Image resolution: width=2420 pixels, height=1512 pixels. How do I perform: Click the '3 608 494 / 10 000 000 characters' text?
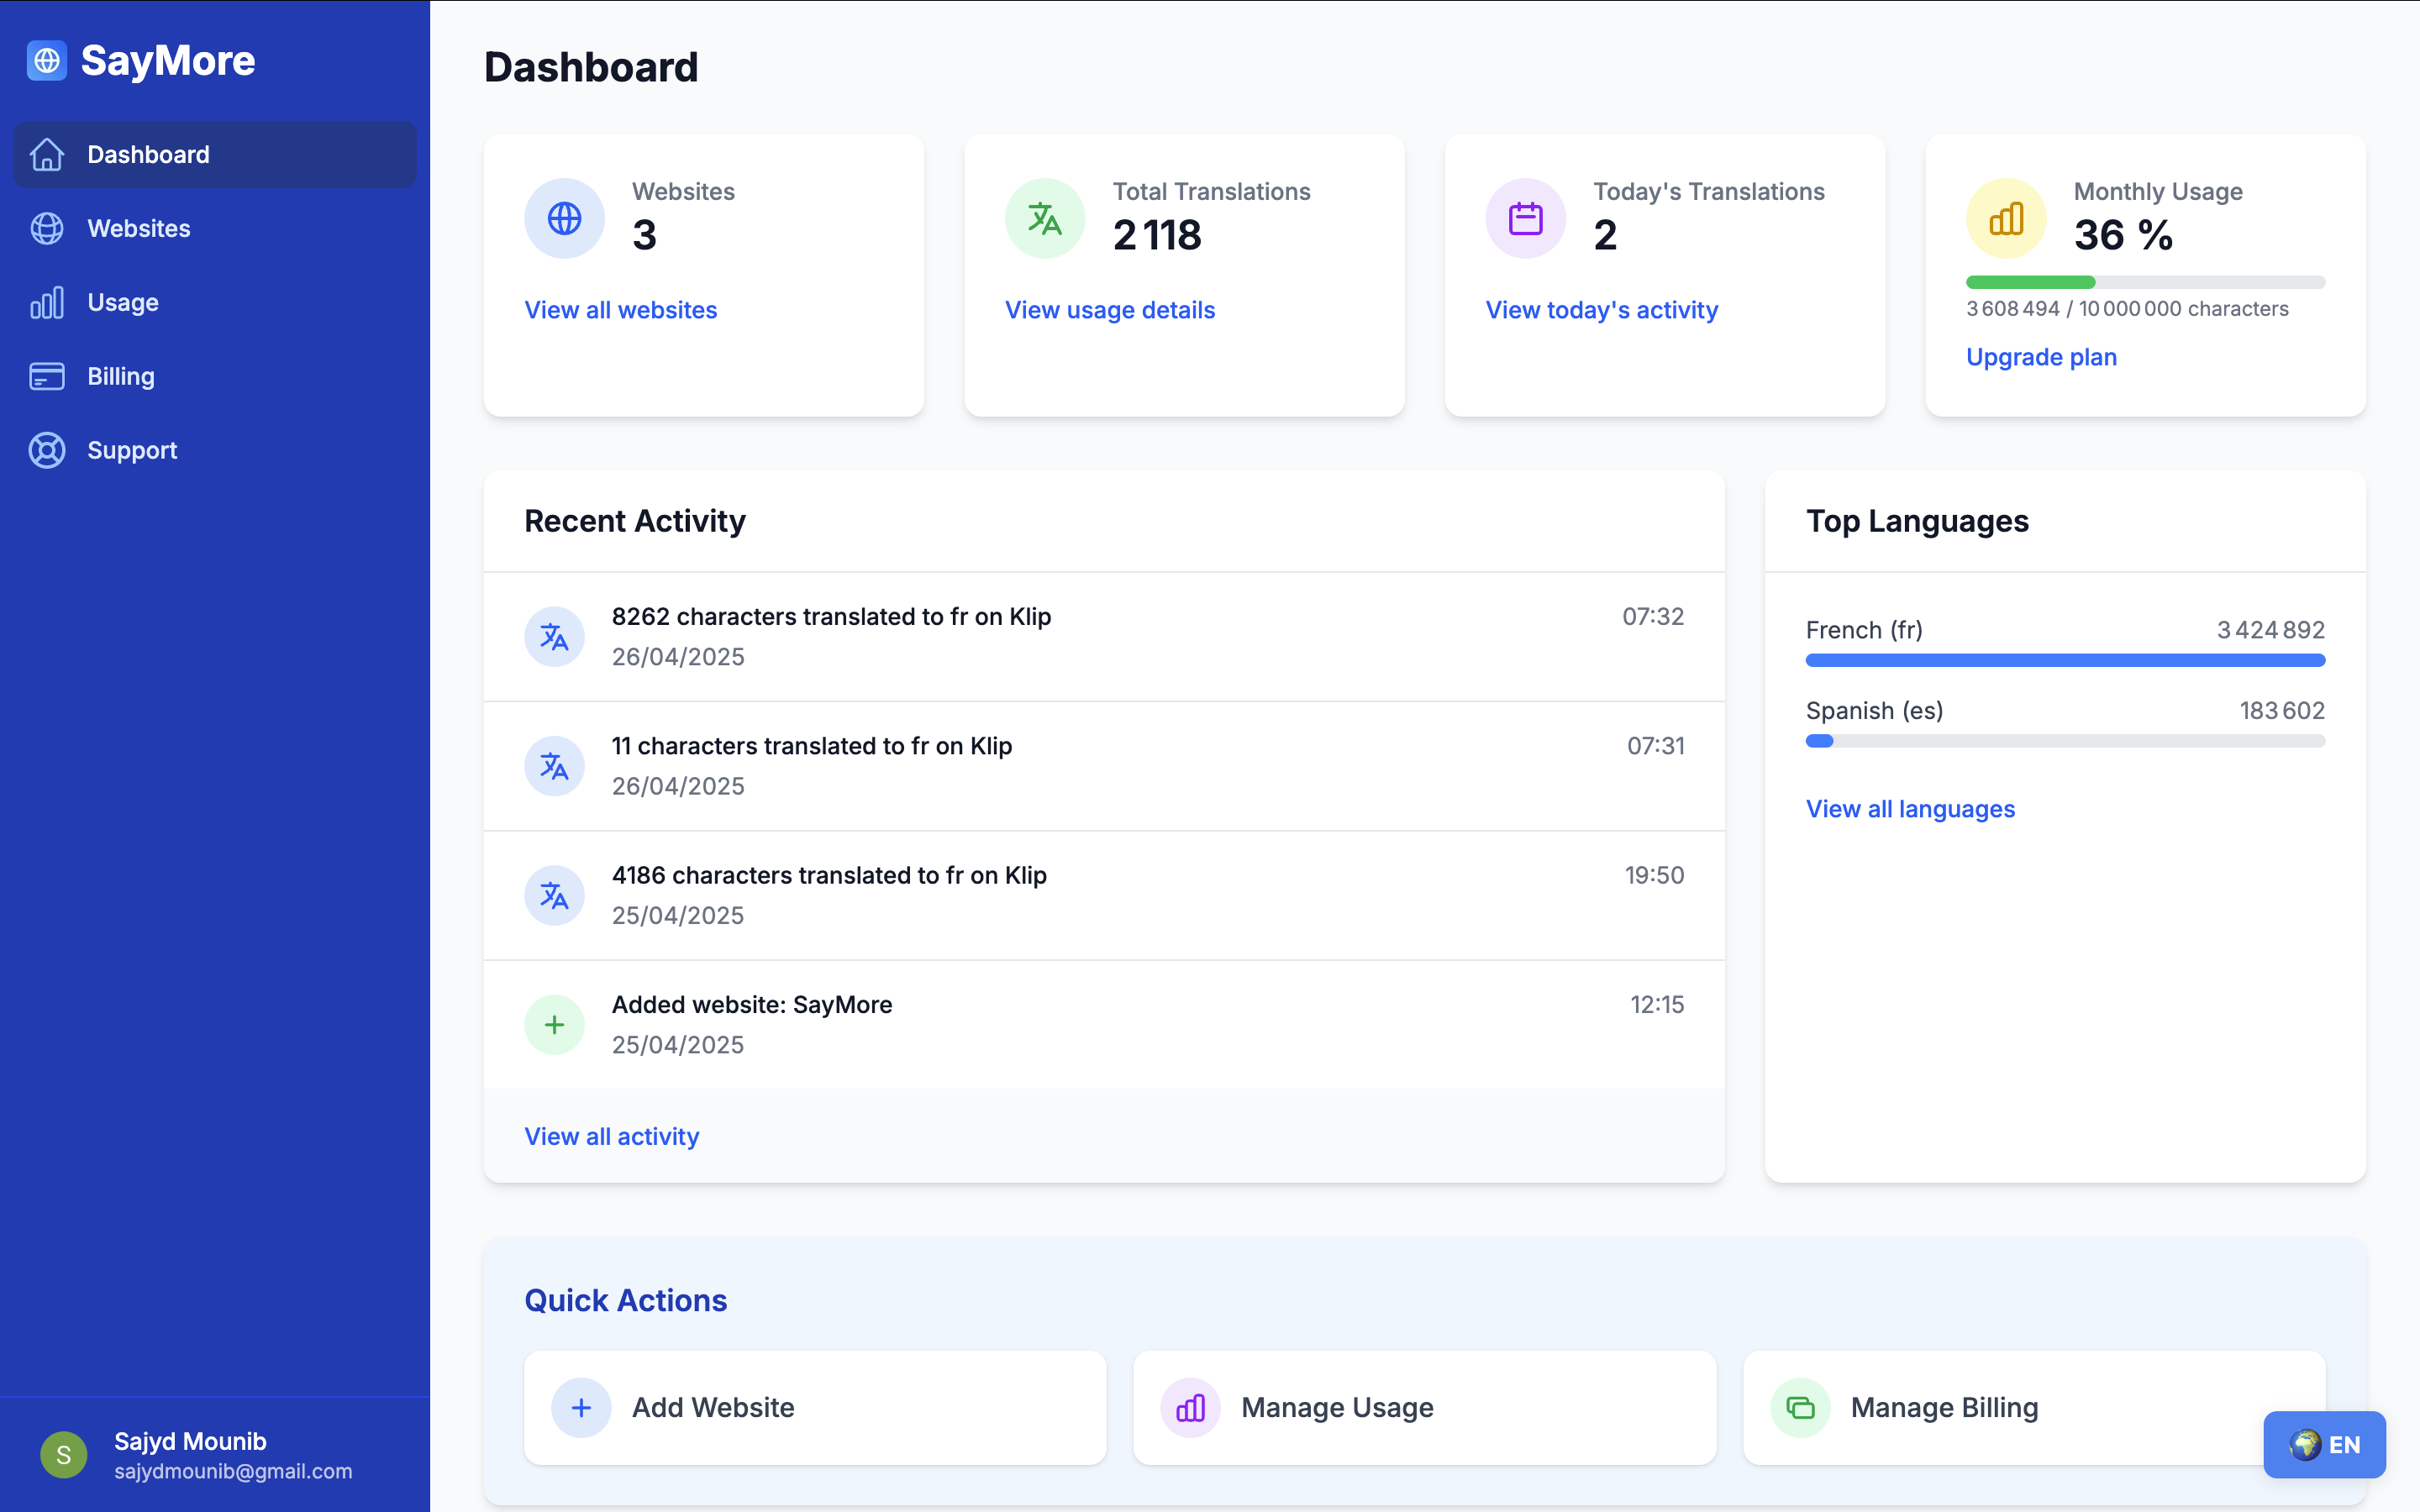2127,309
